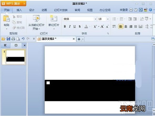The height and width of the screenshot is (116, 155).
Task: Increase paragraph indent level
Action: coord(135,19)
